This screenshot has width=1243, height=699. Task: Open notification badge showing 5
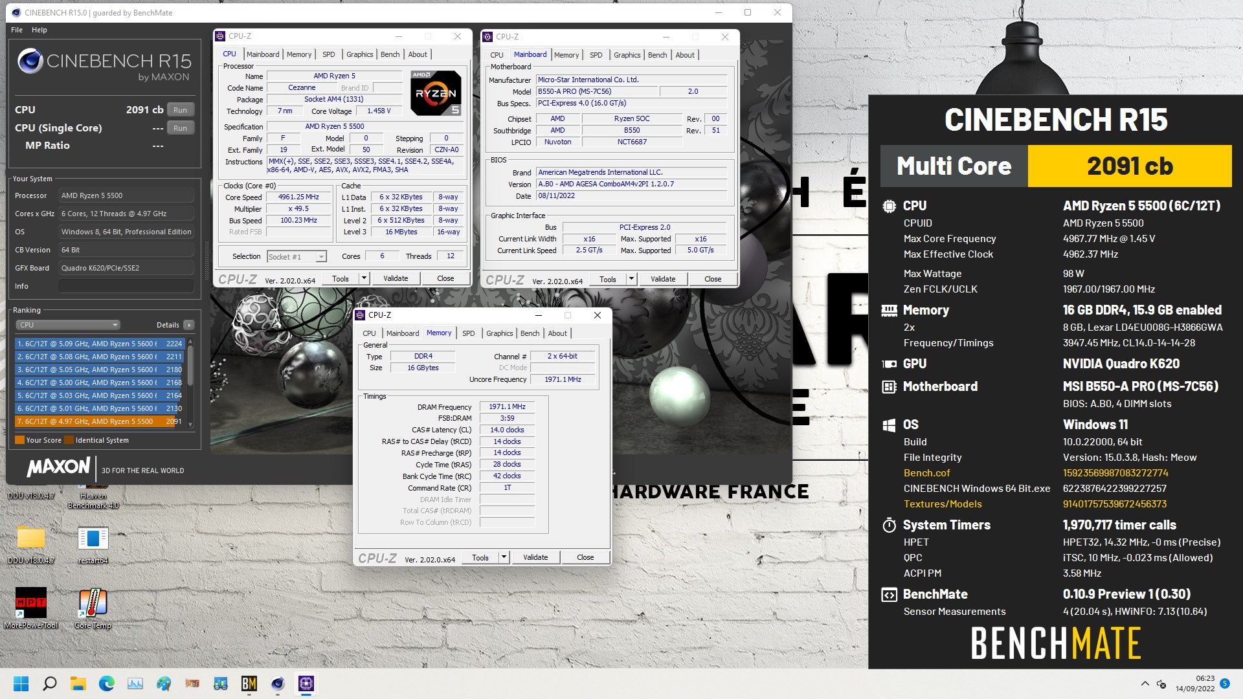[1224, 683]
